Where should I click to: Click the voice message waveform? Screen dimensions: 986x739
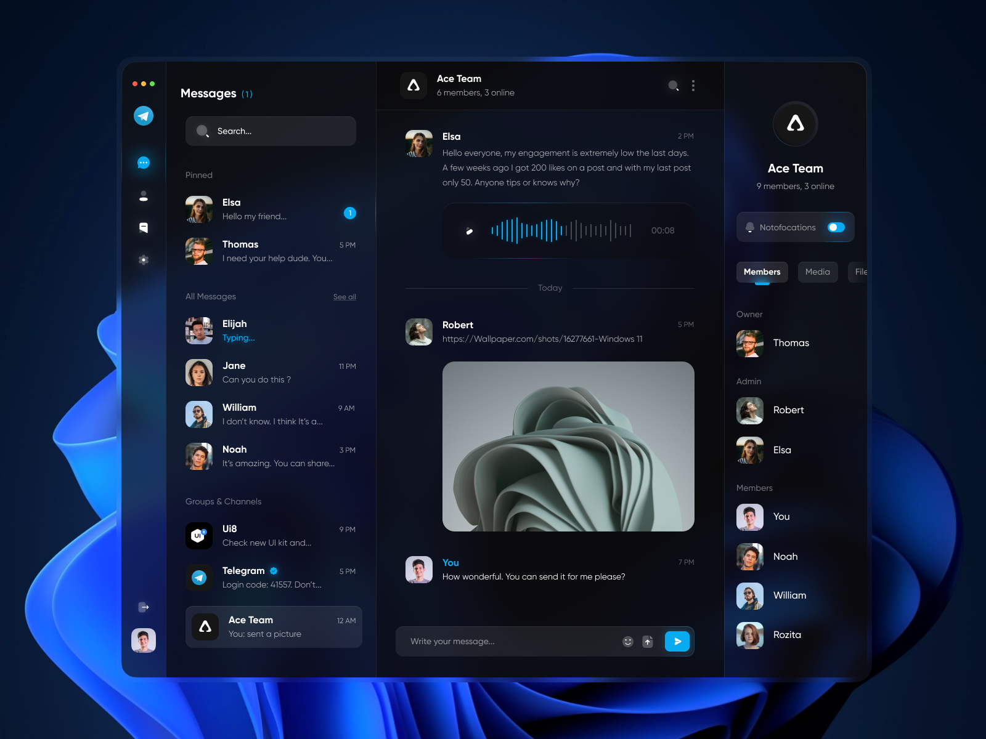coord(561,231)
